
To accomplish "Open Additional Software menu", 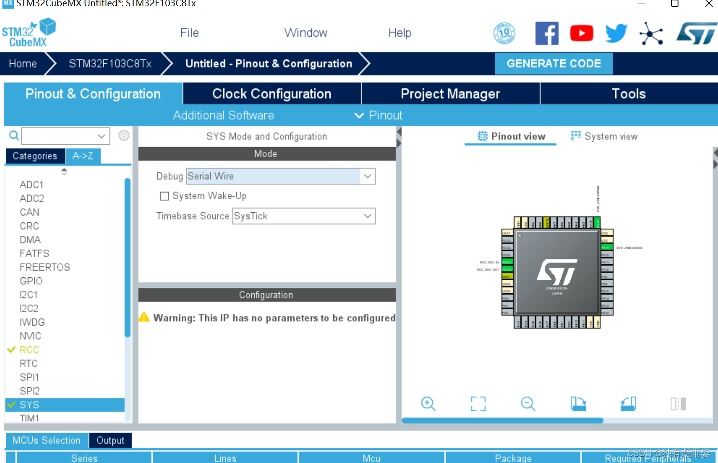I will (x=223, y=115).
